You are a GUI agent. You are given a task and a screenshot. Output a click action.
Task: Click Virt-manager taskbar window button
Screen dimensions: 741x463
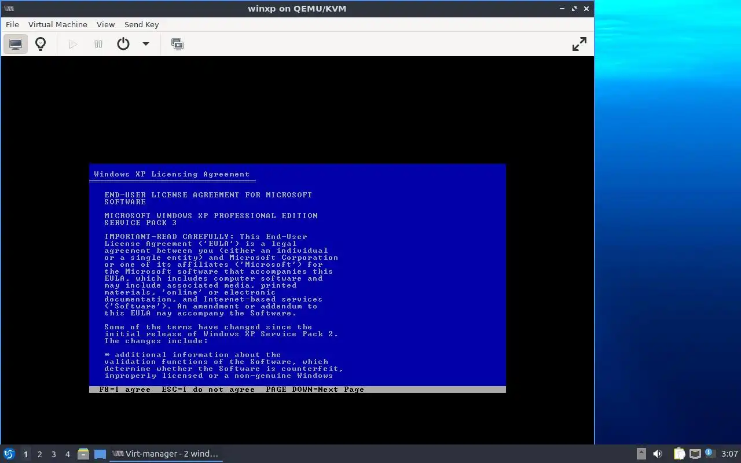coord(166,454)
